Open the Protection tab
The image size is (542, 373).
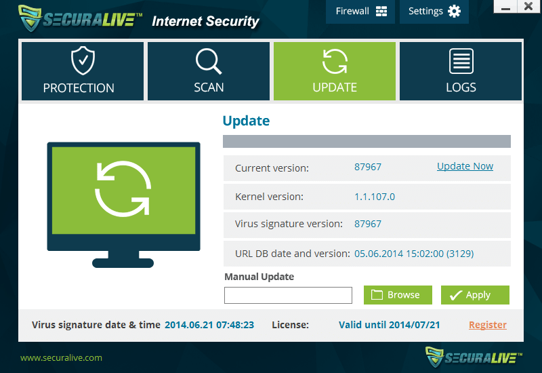(83, 71)
